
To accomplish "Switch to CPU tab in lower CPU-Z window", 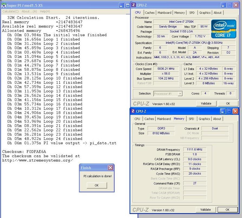I will 137,119.
